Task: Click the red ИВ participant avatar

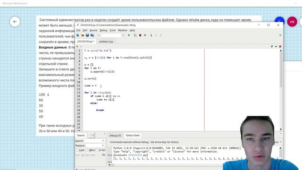Action: point(292,22)
